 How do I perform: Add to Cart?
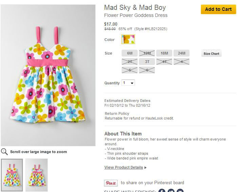coord(218,9)
